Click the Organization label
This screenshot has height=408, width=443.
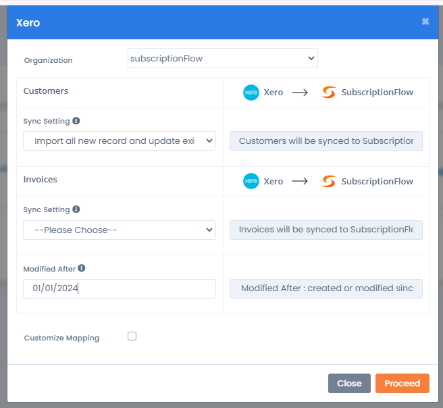(x=49, y=60)
